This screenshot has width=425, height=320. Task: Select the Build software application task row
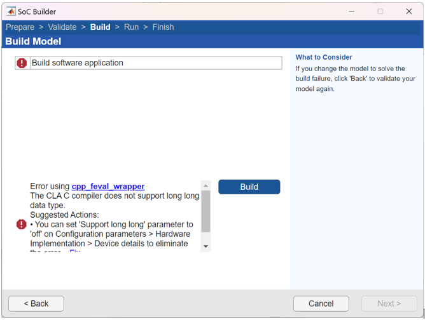(155, 63)
